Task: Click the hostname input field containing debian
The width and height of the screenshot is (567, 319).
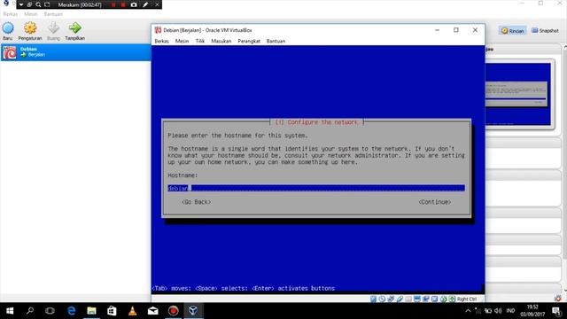Action: pyautogui.click(x=316, y=188)
